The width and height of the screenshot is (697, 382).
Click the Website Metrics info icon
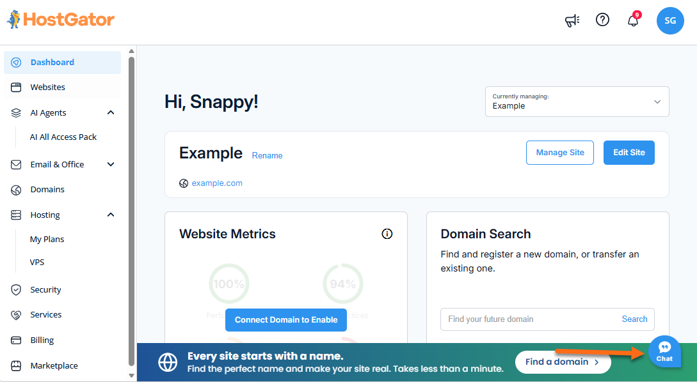click(387, 234)
